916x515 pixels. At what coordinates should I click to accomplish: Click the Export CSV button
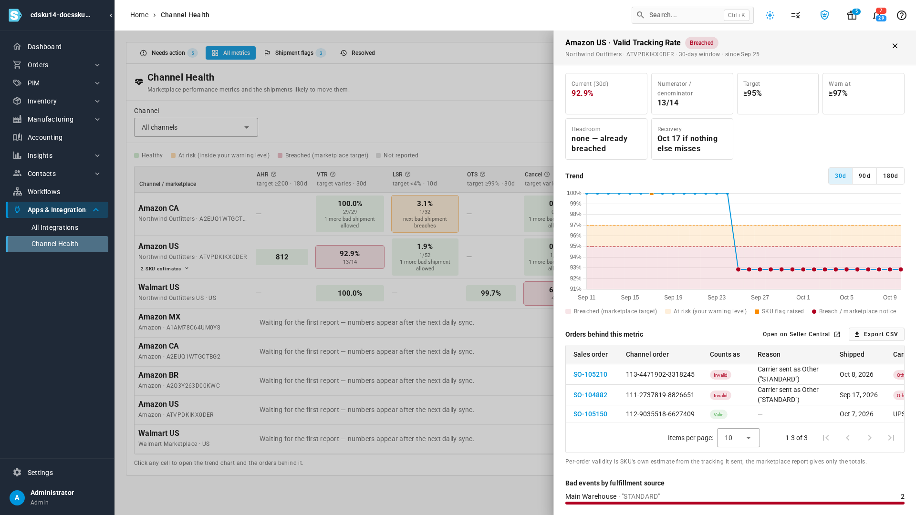coord(876,334)
